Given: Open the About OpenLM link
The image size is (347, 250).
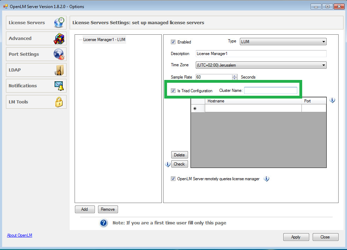Looking at the screenshot, I should (x=20, y=235).
